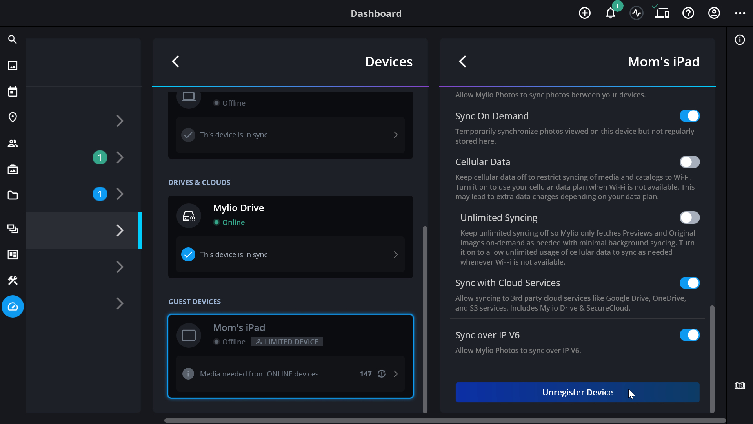Screen dimensions: 753x424
Task: Select the Mom's iPad guest device
Action: coord(290,334)
